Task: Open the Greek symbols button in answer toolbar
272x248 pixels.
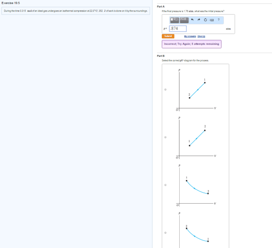Action: pyautogui.click(x=184, y=20)
